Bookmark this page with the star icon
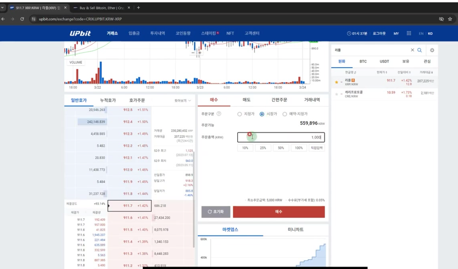This screenshot has width=458, height=269. click(450, 19)
